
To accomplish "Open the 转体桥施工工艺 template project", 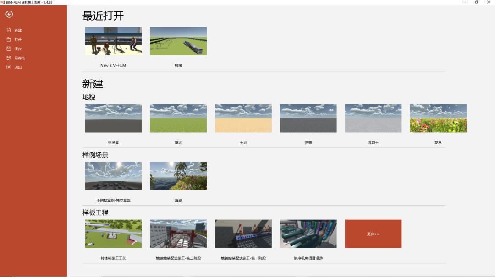I will (113, 234).
